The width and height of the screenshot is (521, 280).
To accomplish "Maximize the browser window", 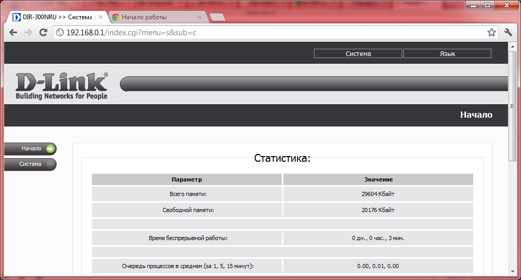I will coord(487,5).
